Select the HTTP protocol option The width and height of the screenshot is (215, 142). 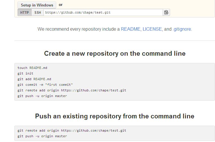click(25, 12)
